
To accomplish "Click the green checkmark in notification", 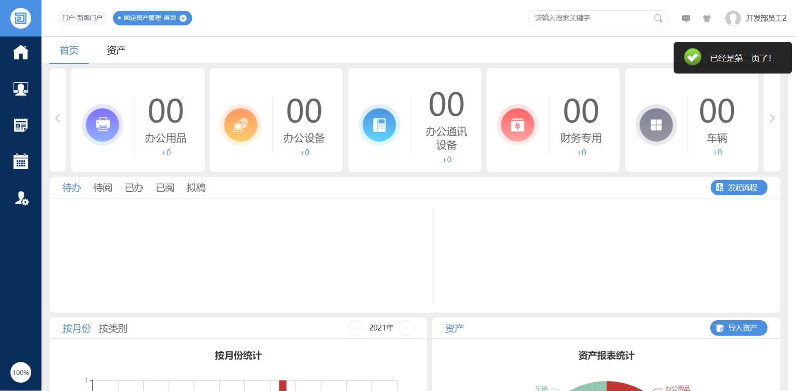I will (693, 57).
